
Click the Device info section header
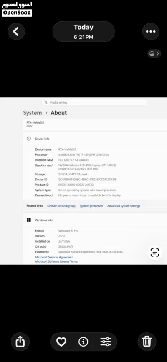point(42,139)
